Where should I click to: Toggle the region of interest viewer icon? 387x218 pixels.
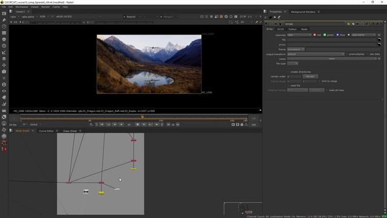tap(230, 22)
